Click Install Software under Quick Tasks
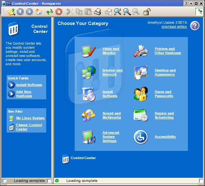The width and height of the screenshot is (205, 186). [x=29, y=85]
